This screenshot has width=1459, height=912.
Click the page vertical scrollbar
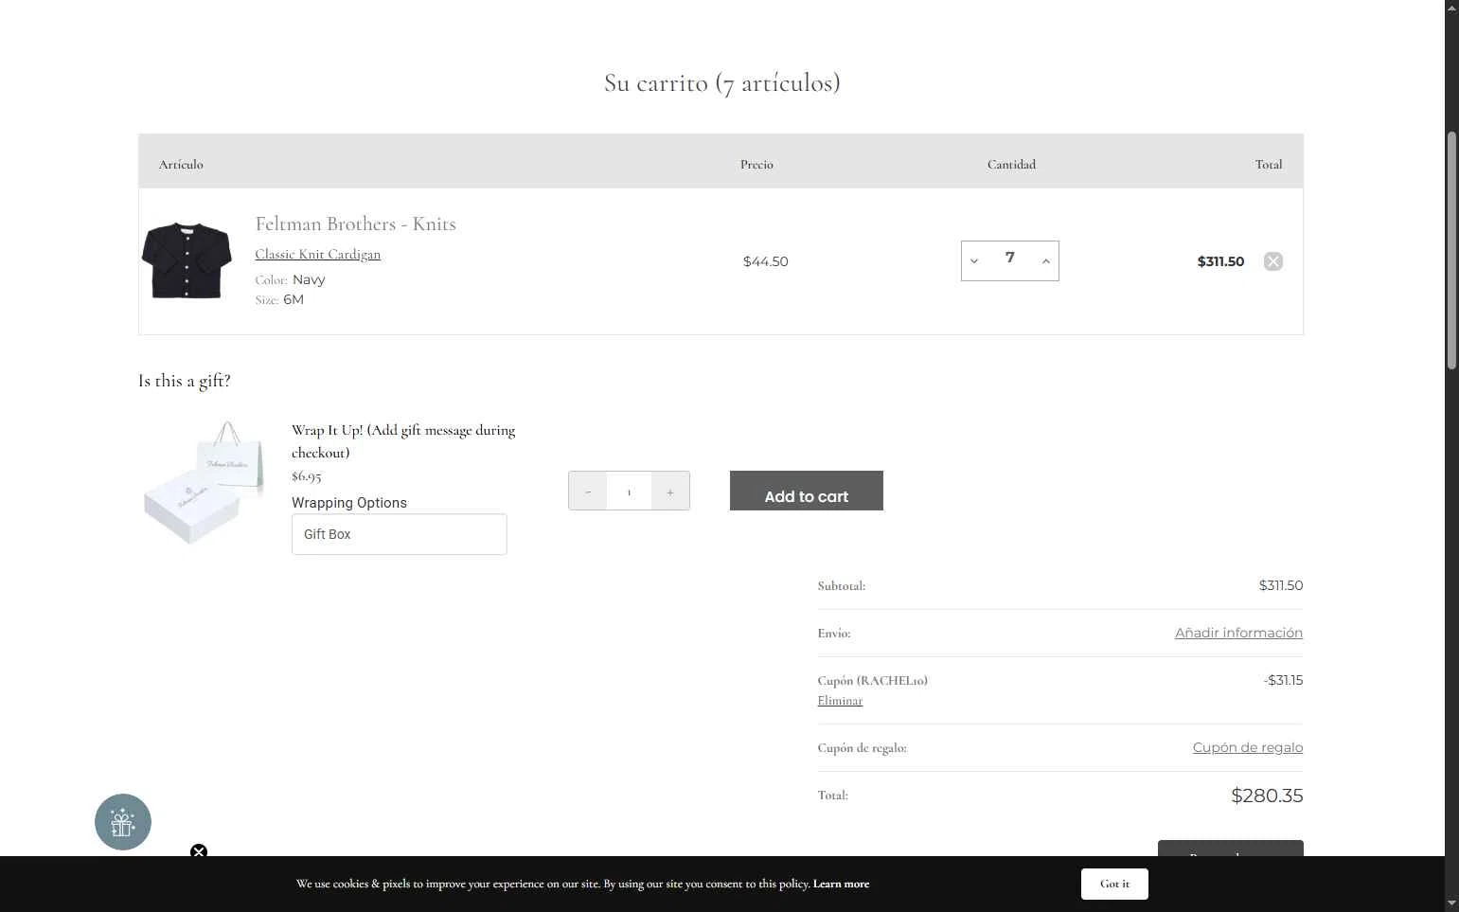[x=1451, y=251]
